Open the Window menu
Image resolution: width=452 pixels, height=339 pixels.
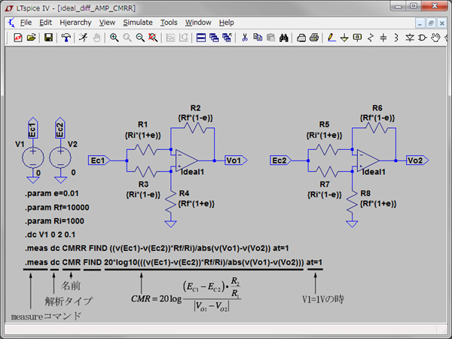point(198,23)
